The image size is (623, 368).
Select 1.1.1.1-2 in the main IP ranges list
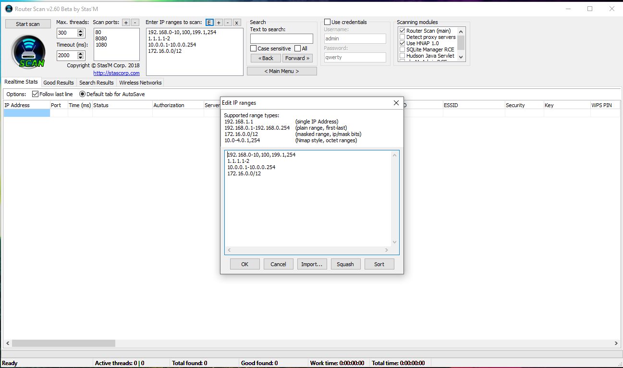tap(159, 38)
